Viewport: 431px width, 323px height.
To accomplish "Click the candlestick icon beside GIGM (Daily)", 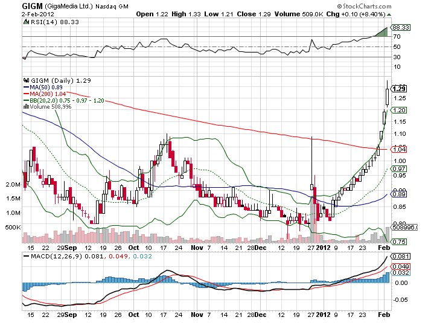I will click(26, 80).
